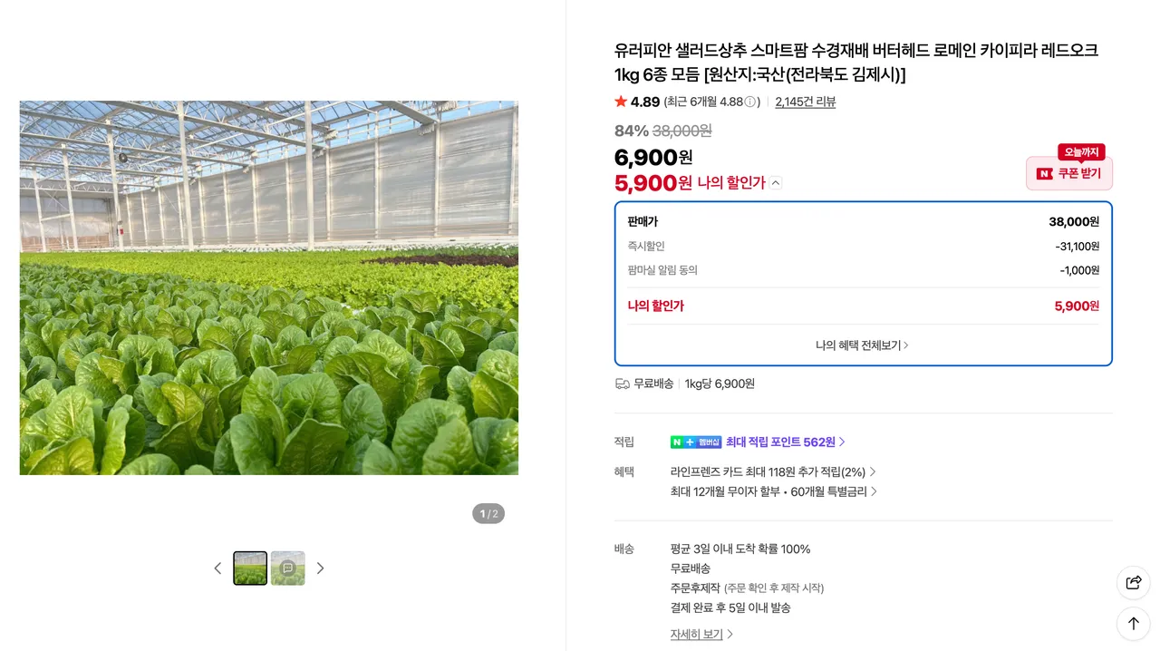1160x651 pixels.
Task: Click the N+ membership badge
Action: click(x=696, y=442)
